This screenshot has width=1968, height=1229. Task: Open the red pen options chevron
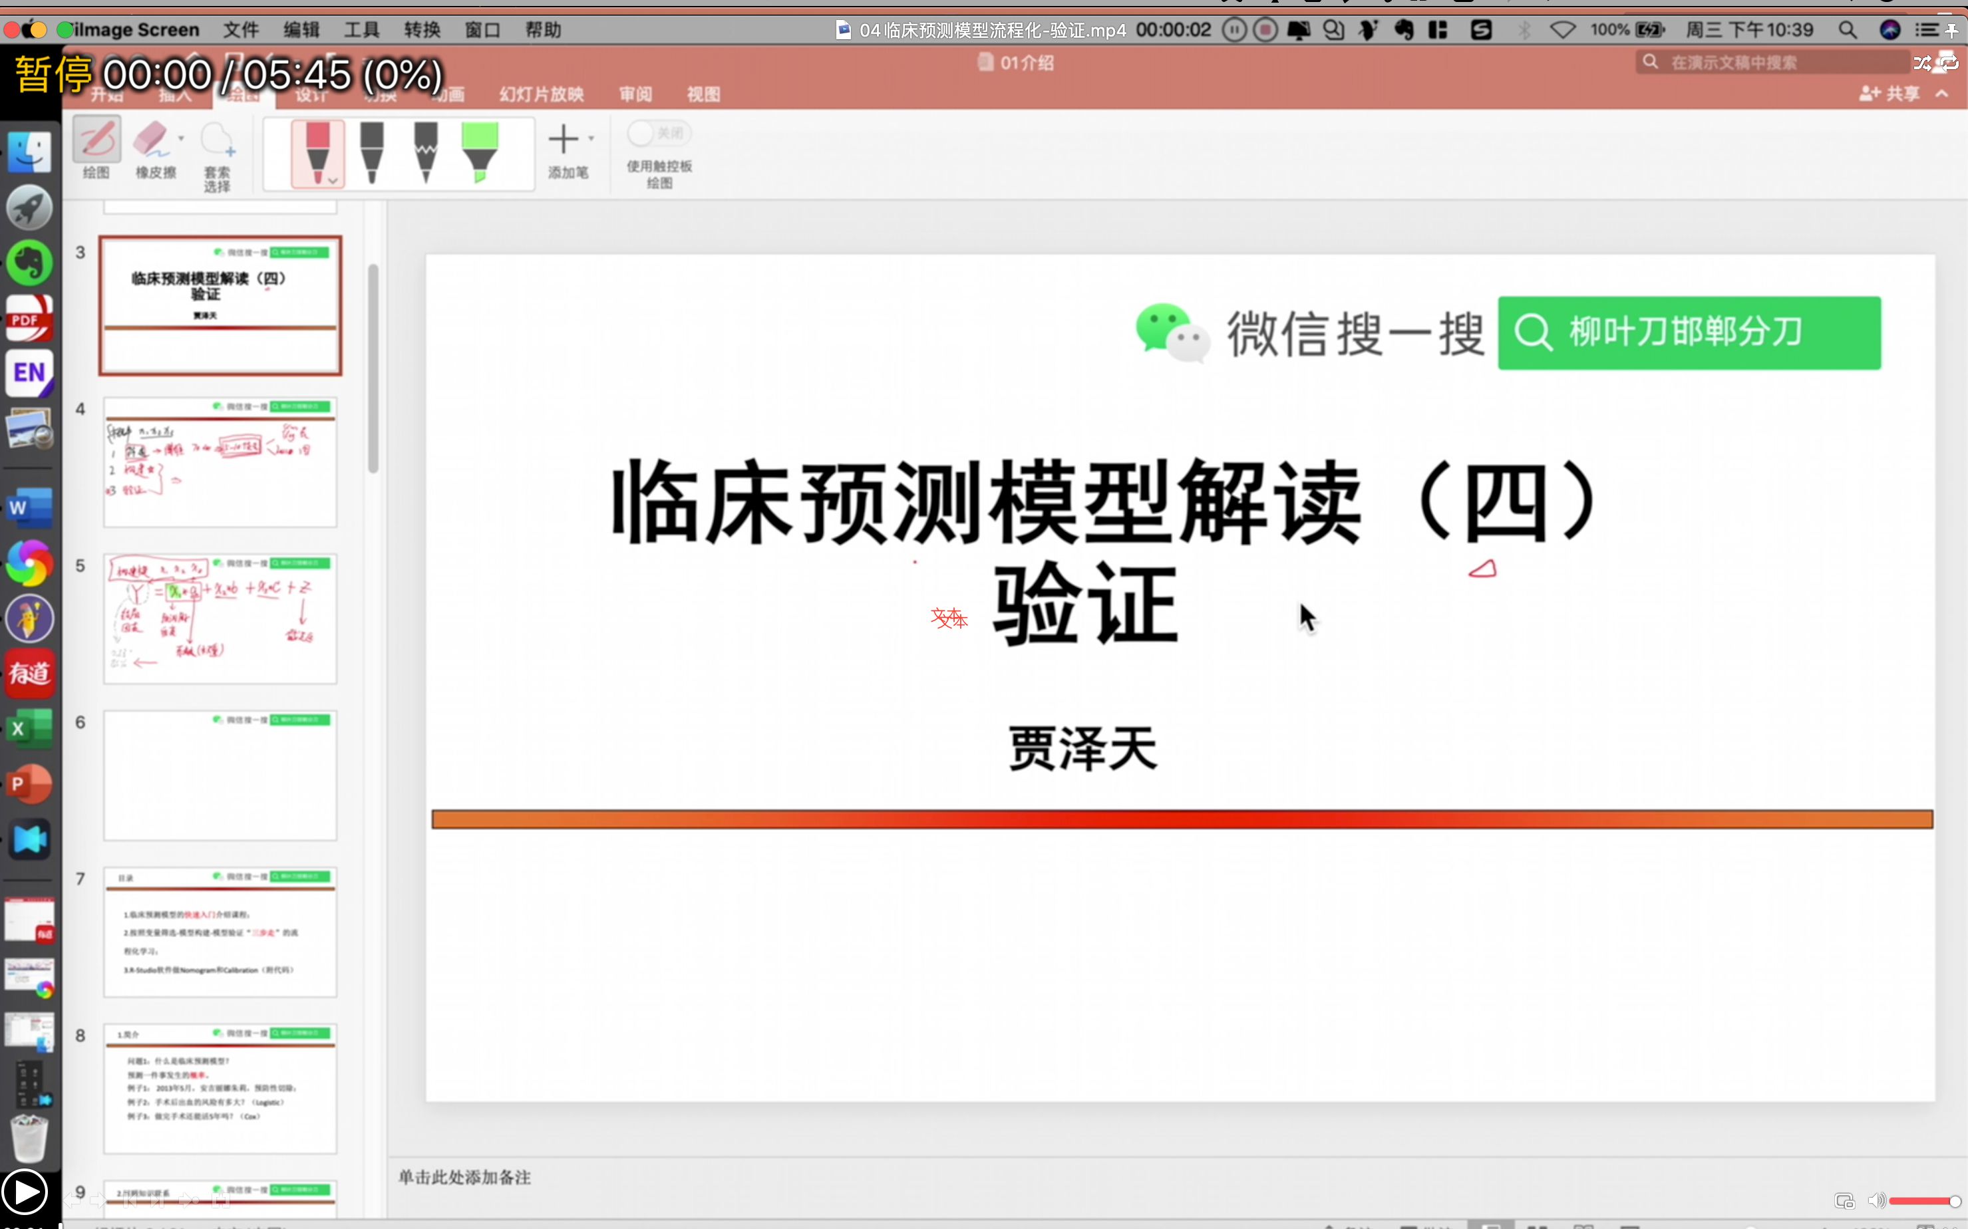pos(333,180)
